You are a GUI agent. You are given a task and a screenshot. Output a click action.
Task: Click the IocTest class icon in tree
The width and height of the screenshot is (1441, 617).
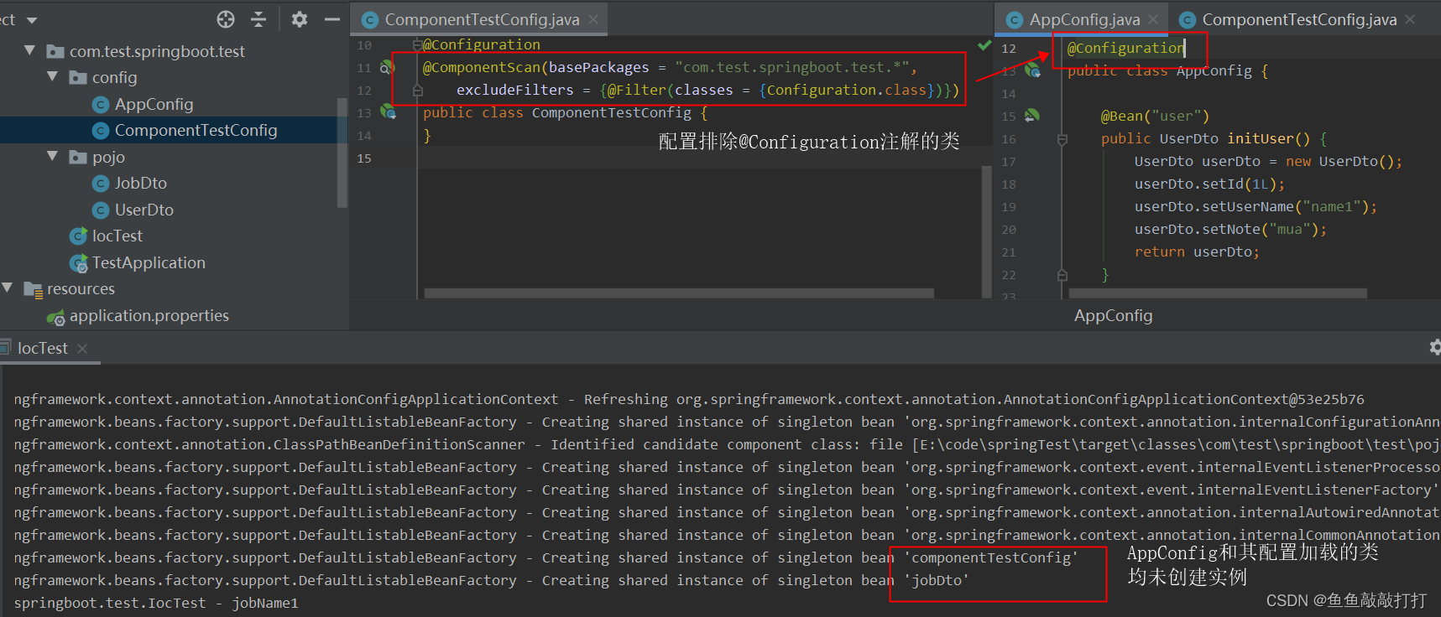[x=79, y=236]
